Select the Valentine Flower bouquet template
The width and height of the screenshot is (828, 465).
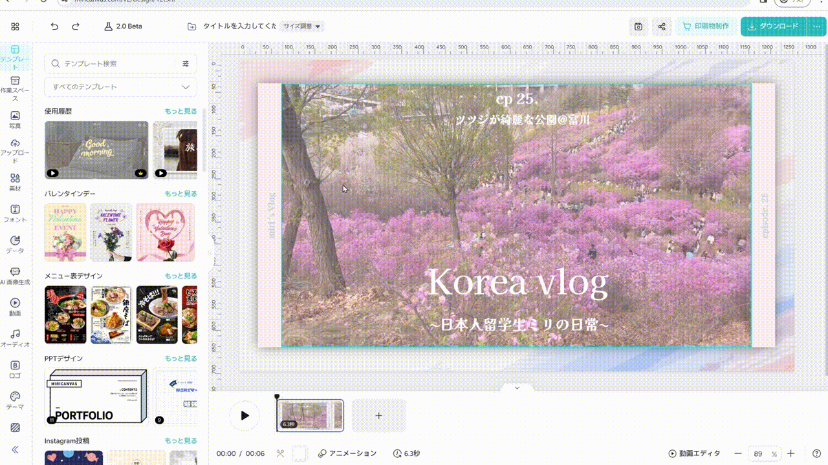click(111, 232)
